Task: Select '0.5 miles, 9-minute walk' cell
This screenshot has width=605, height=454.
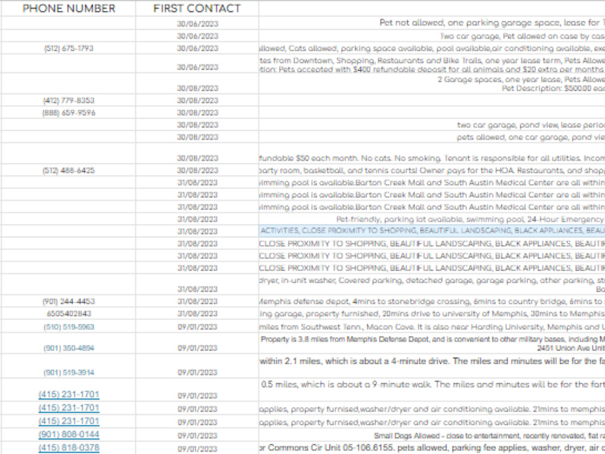Action: point(432,389)
